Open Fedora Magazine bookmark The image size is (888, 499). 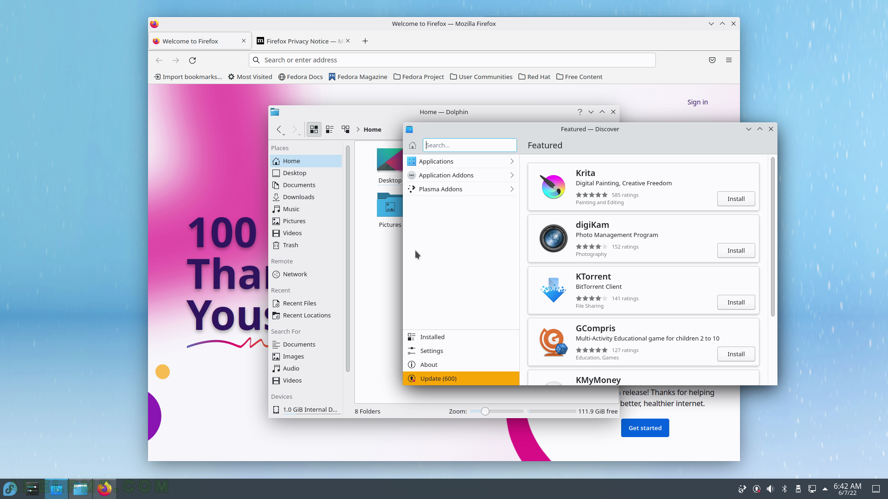click(x=358, y=77)
